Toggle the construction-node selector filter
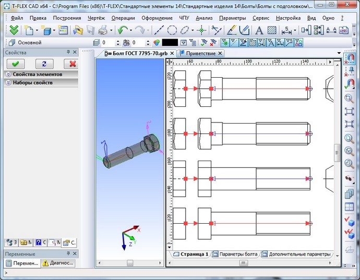 [x=225, y=43]
